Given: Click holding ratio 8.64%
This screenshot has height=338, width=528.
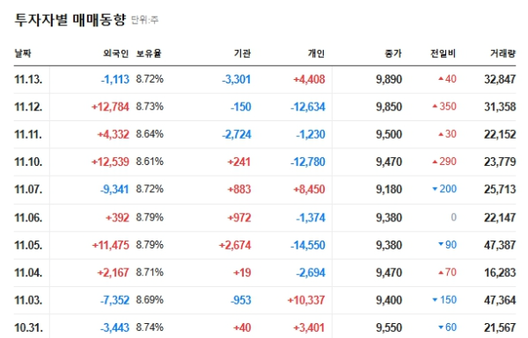Looking at the screenshot, I should click(x=150, y=134).
